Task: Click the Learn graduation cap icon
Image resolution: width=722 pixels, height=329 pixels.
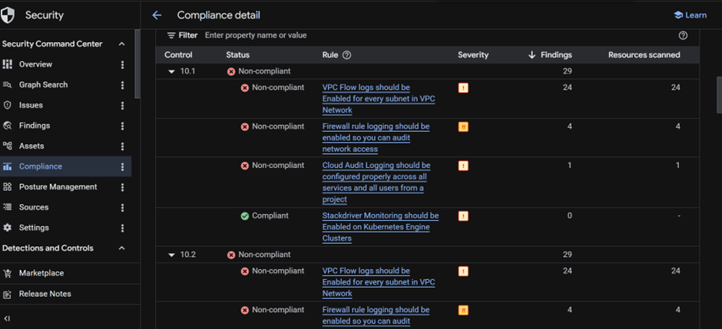Action: tap(677, 15)
